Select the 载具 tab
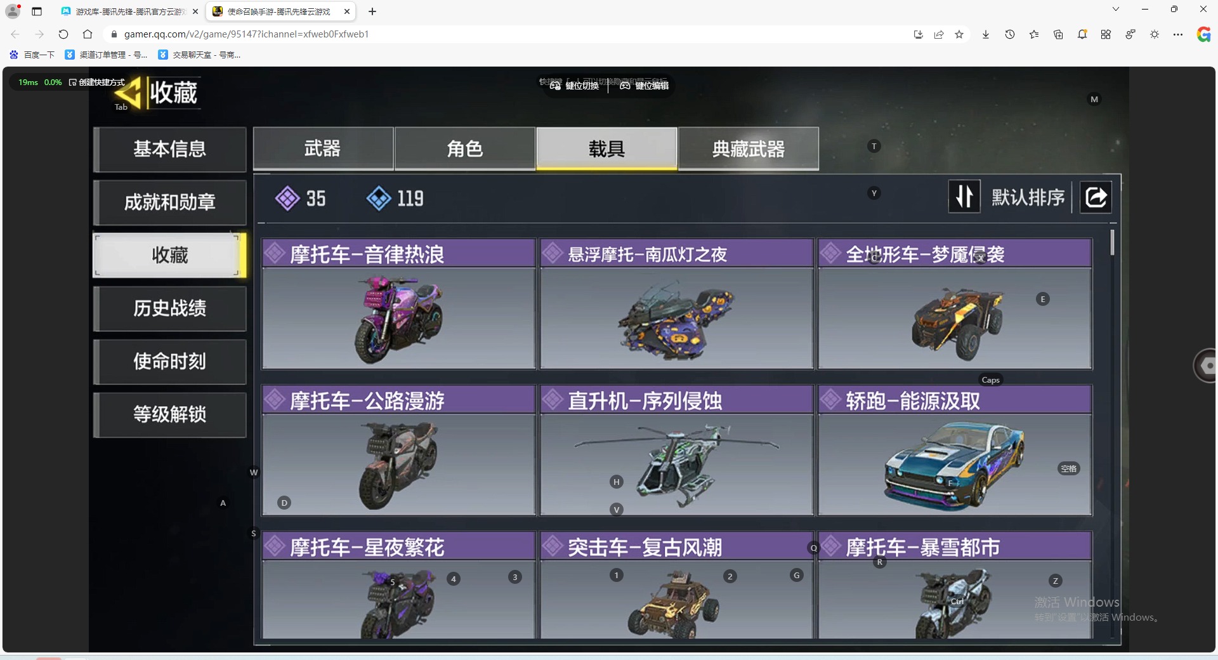This screenshot has height=660, width=1218. pyautogui.click(x=607, y=148)
